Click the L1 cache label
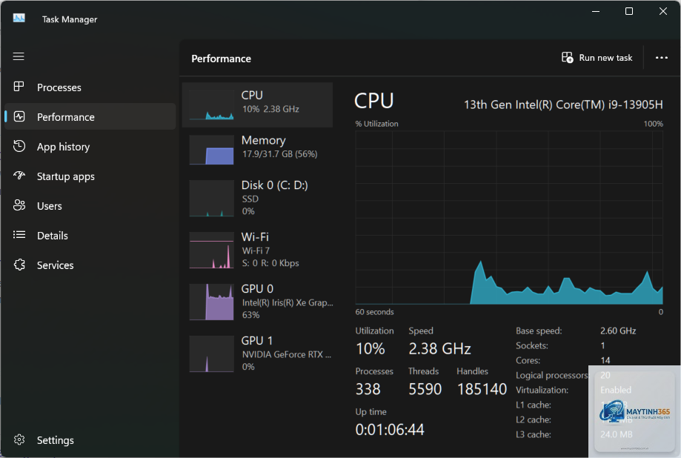Screen dimensions: 681x458 [x=533, y=405]
